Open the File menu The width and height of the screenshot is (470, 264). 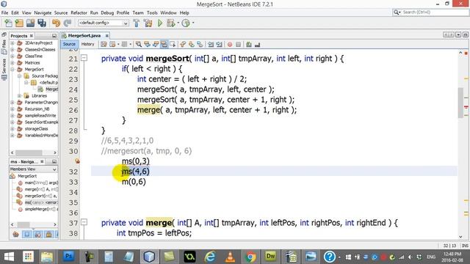pyautogui.click(x=5, y=13)
